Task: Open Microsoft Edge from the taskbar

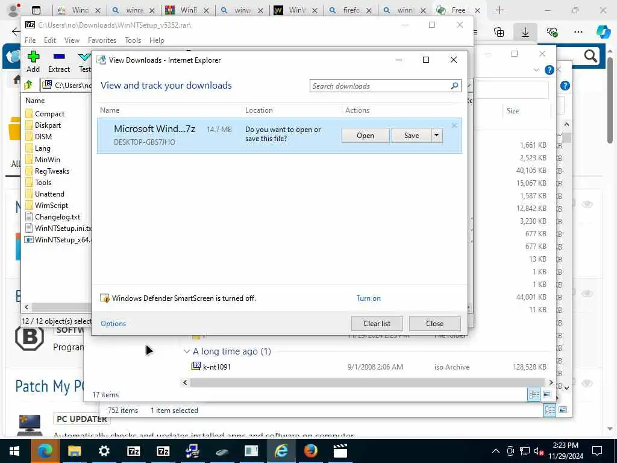Action: coord(45,451)
